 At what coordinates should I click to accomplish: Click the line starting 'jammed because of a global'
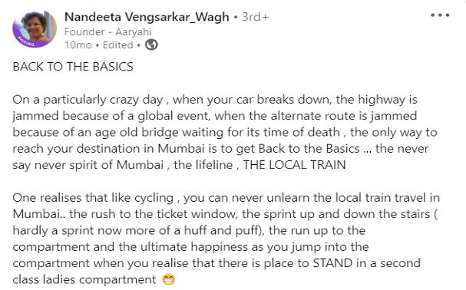pos(214,116)
